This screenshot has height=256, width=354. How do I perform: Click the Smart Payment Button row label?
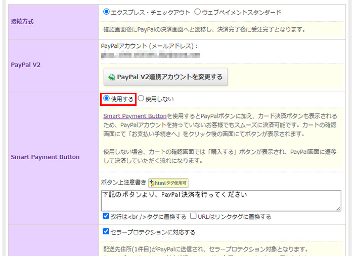[x=45, y=157]
